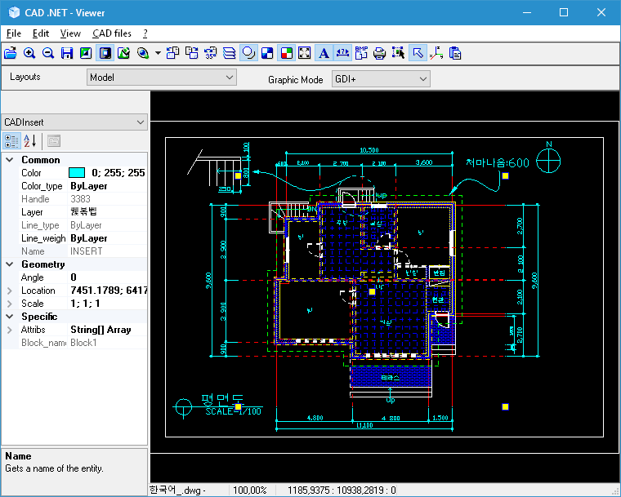Click the Print icon in toolbar

tap(380, 53)
